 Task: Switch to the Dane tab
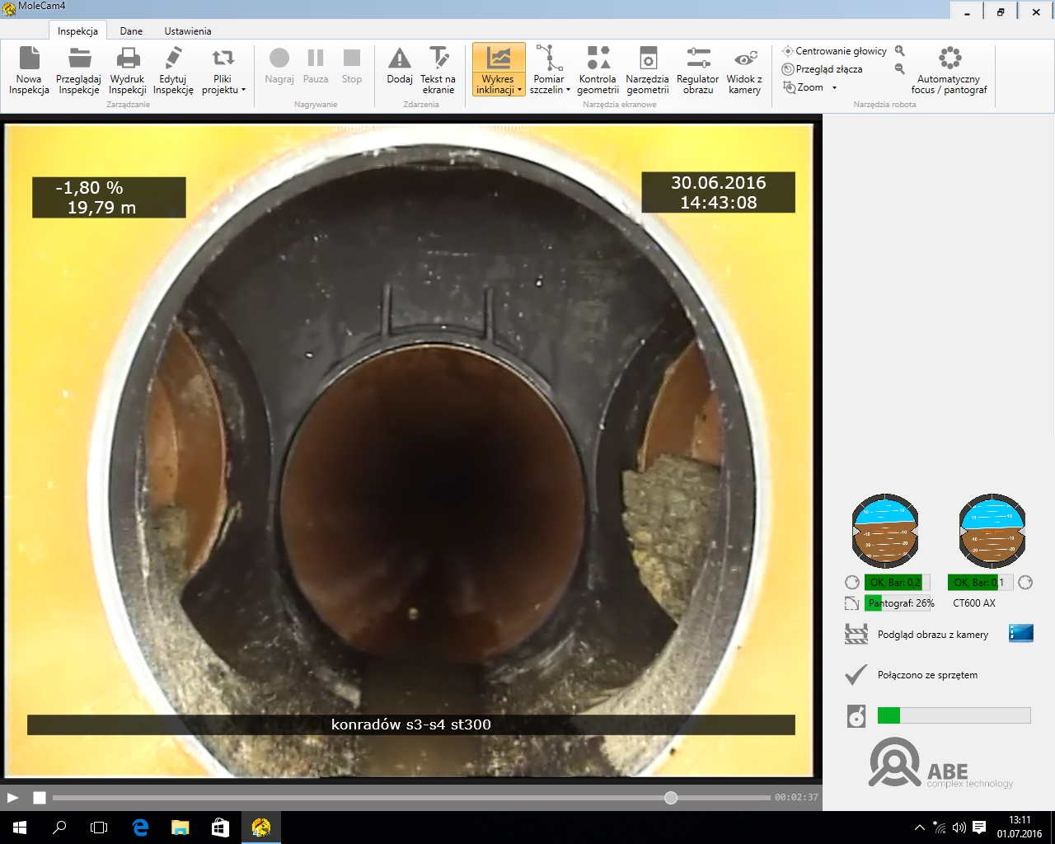tap(131, 31)
